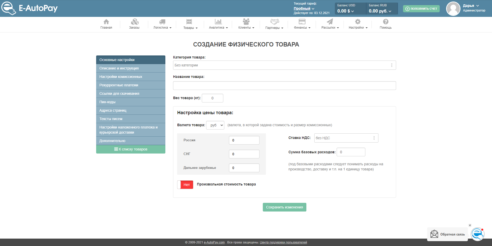
Task: Expand the Пробный tariff dropdown
Action: [304, 8]
